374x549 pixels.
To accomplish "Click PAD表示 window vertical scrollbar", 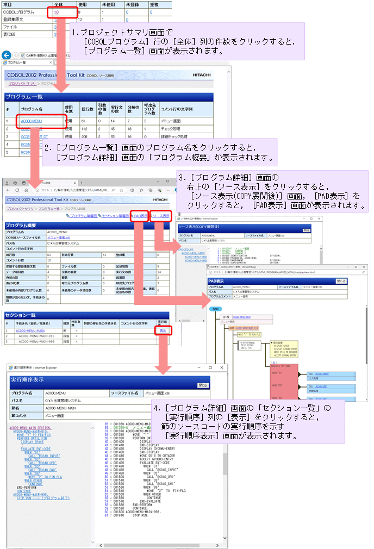I will tap(366, 335).
